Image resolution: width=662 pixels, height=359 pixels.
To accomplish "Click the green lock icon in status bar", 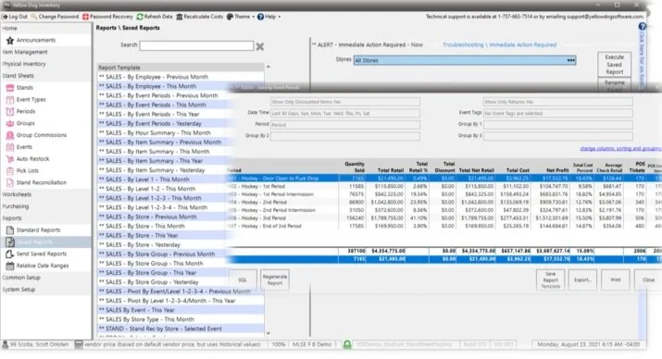I will pos(347,344).
